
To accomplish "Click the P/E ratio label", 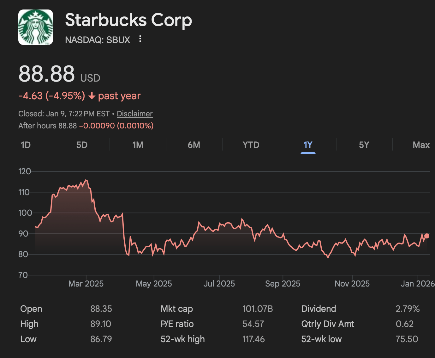I will [x=177, y=324].
